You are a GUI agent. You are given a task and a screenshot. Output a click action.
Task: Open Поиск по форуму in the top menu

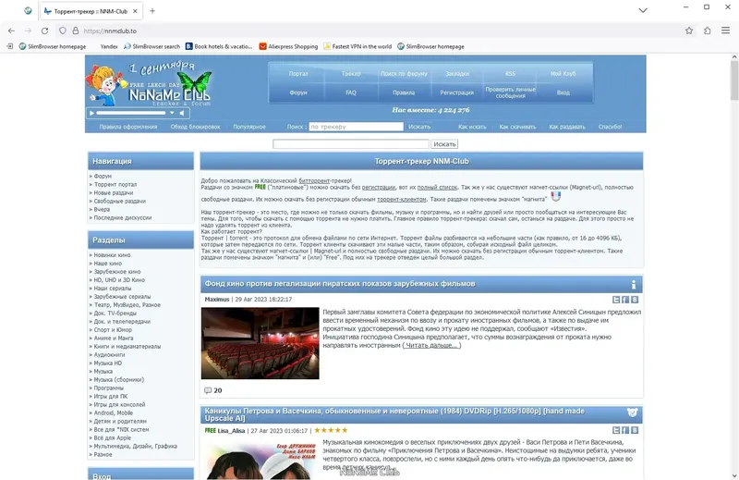(x=404, y=74)
